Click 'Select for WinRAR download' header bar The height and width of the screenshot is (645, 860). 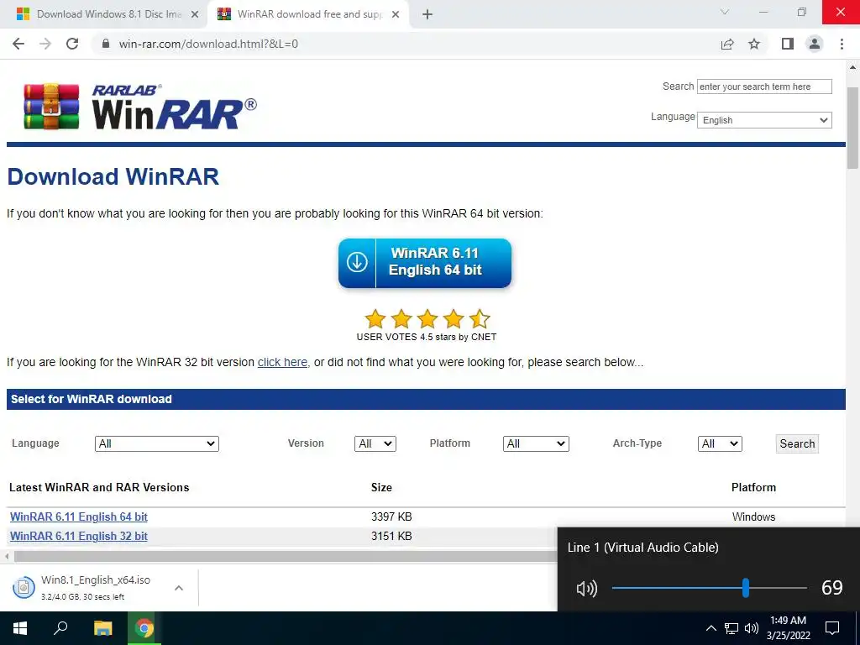pos(426,399)
